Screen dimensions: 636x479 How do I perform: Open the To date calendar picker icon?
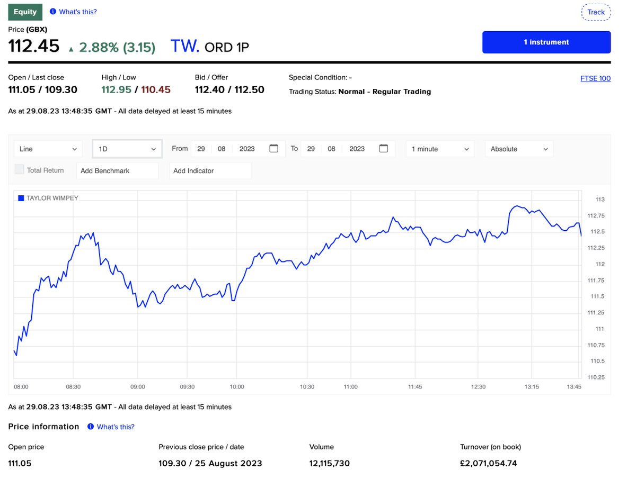click(384, 149)
